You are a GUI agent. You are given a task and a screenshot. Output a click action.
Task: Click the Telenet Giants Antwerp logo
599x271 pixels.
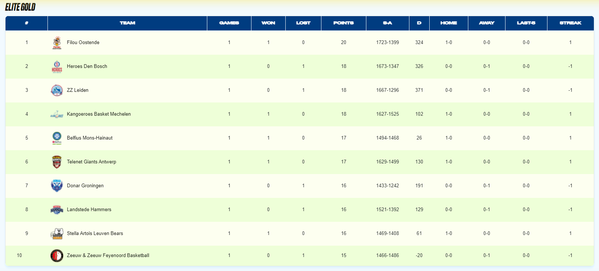click(57, 162)
